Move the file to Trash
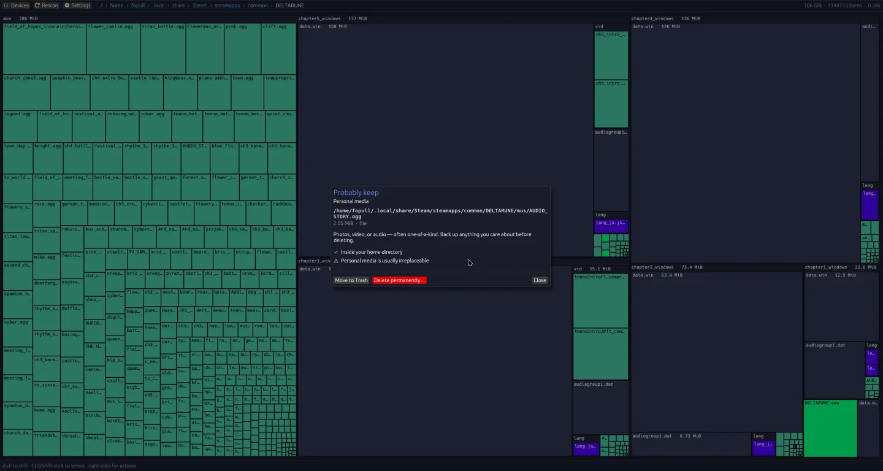The height and width of the screenshot is (471, 883). click(x=351, y=280)
